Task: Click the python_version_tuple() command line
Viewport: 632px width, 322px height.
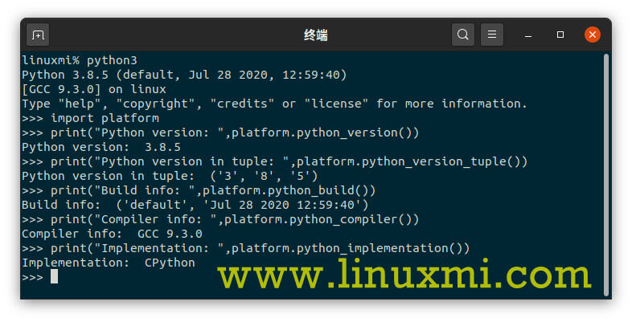Action: coord(274,161)
